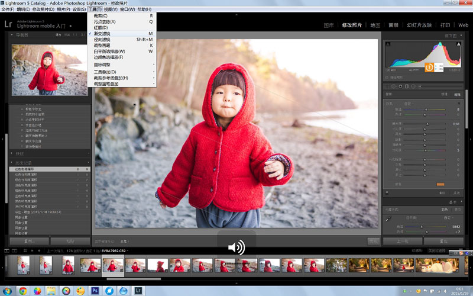Image resolution: width=473 pixels, height=296 pixels.
Task: Toggle the graduated filter panel on/off switch
Action: (x=387, y=193)
